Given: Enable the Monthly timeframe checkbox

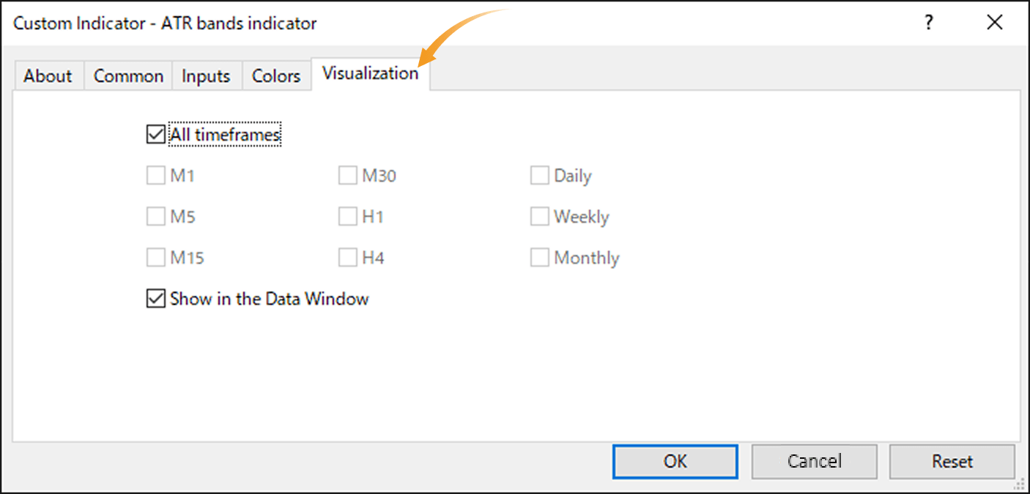Looking at the screenshot, I should (539, 257).
